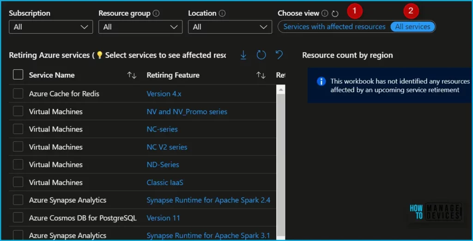Click the ND-Series link

coord(163,164)
